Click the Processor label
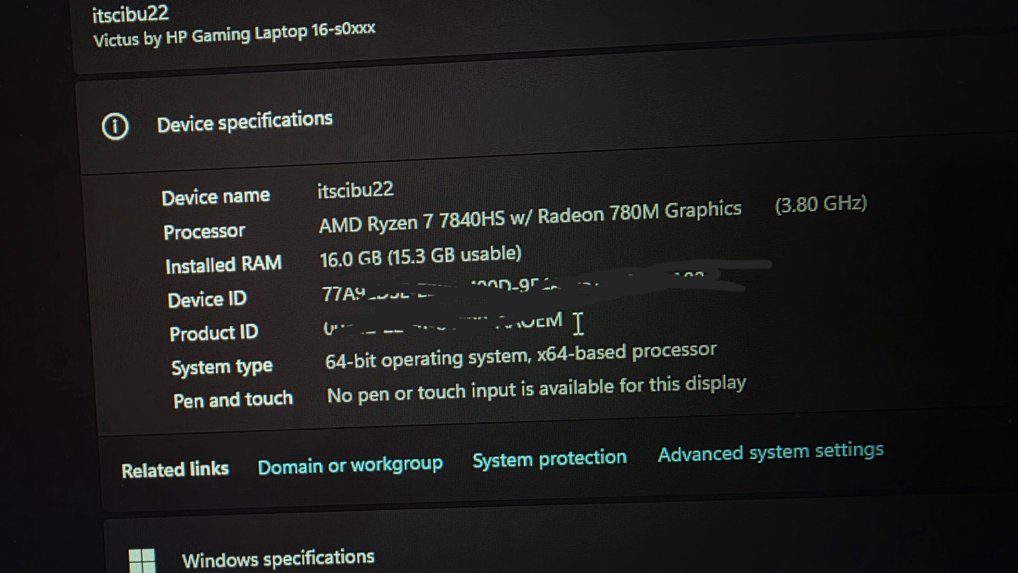This screenshot has width=1018, height=573. click(x=204, y=231)
